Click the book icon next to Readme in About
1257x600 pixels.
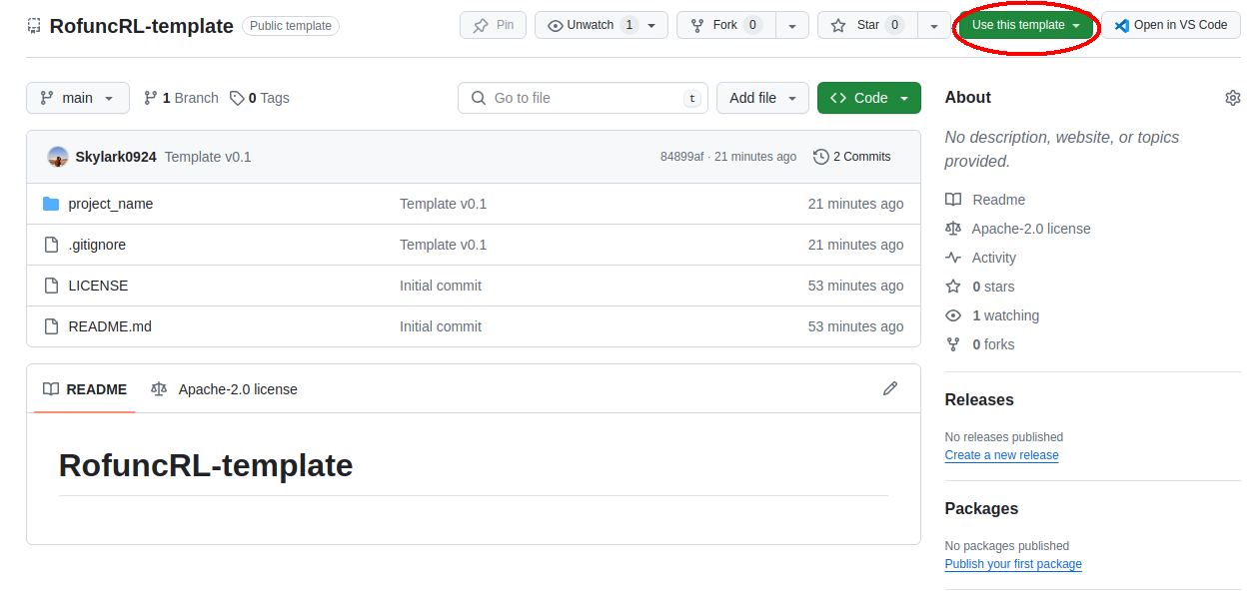pyautogui.click(x=953, y=200)
